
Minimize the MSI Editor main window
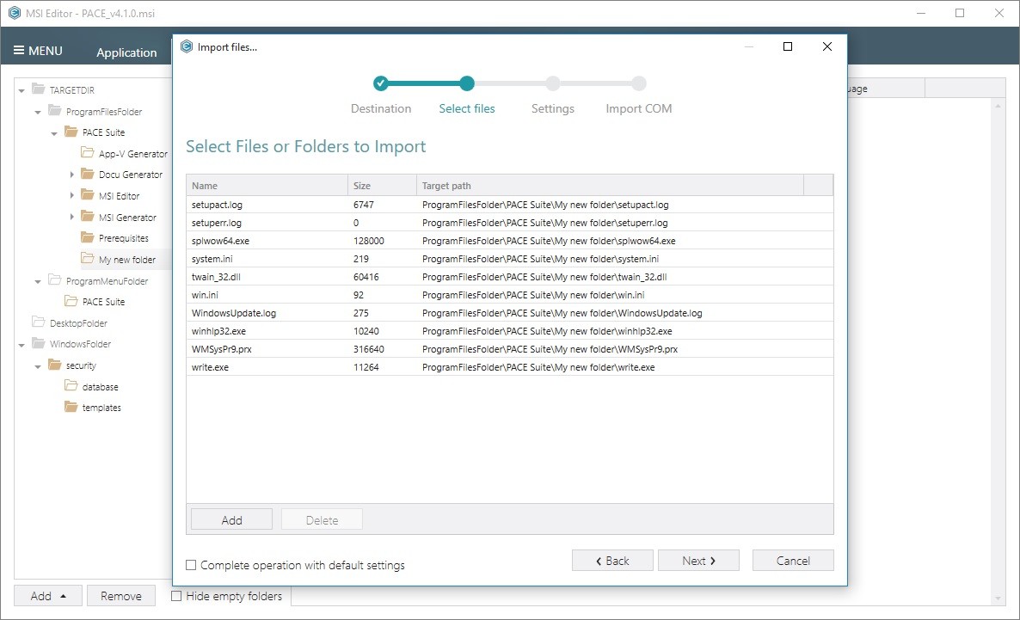point(920,13)
